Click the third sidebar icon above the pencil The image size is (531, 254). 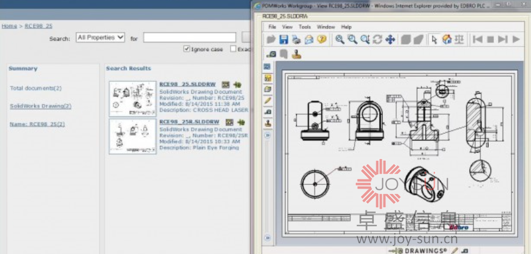pyautogui.click(x=267, y=89)
